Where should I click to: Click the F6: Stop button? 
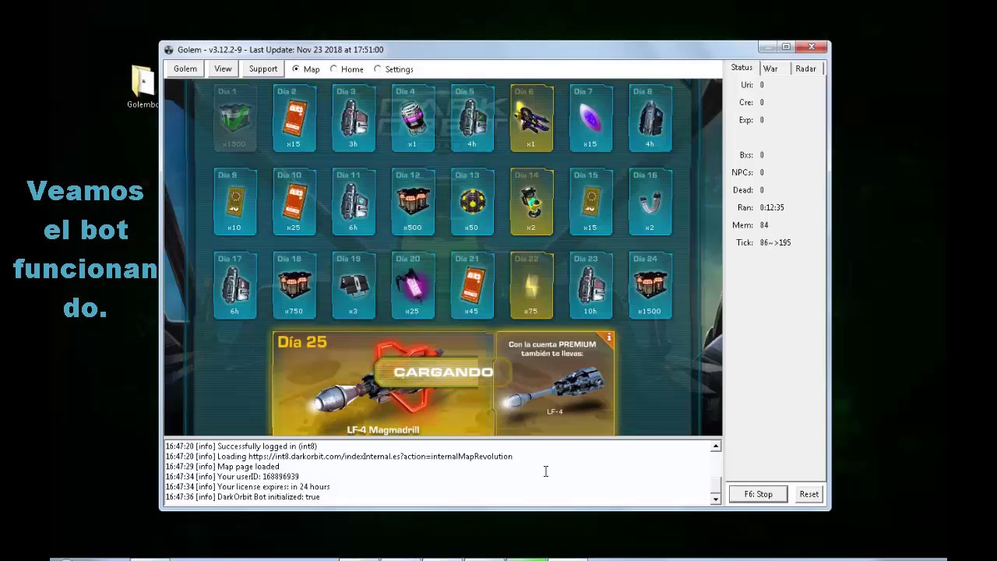[x=758, y=494]
